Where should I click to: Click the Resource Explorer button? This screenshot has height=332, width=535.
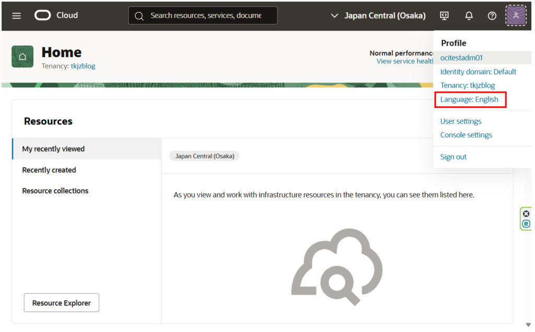tap(62, 303)
